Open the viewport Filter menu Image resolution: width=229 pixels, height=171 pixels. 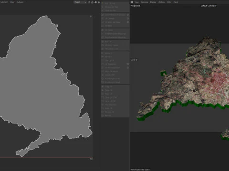pos(169,2)
